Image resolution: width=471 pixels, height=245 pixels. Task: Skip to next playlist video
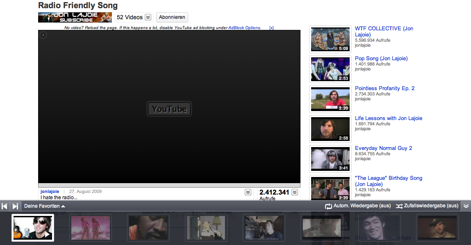[15, 206]
